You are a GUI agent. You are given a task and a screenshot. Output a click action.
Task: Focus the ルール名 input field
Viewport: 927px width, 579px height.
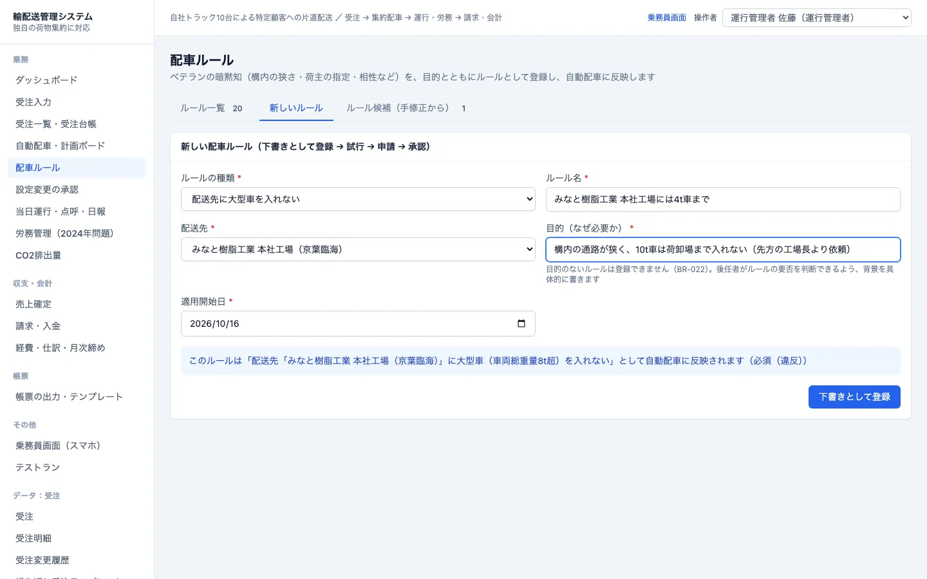tap(723, 199)
